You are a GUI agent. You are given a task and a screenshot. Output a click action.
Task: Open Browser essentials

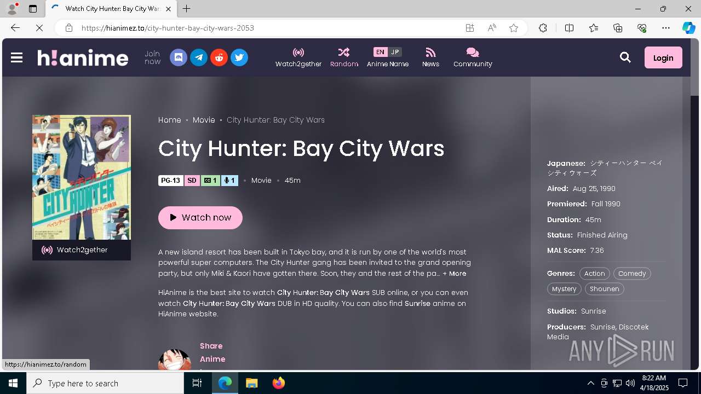642,28
